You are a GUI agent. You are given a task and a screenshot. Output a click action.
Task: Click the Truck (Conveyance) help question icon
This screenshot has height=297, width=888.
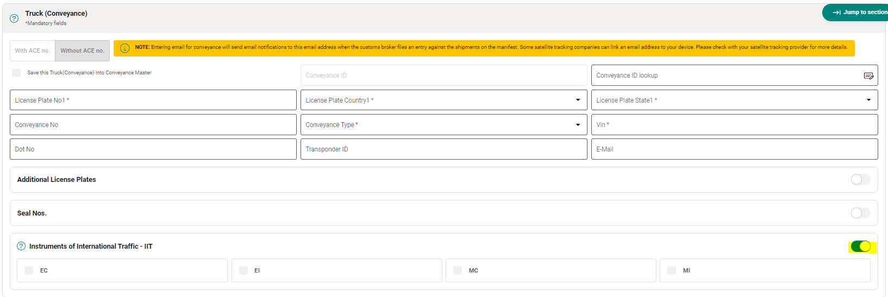[x=14, y=18]
